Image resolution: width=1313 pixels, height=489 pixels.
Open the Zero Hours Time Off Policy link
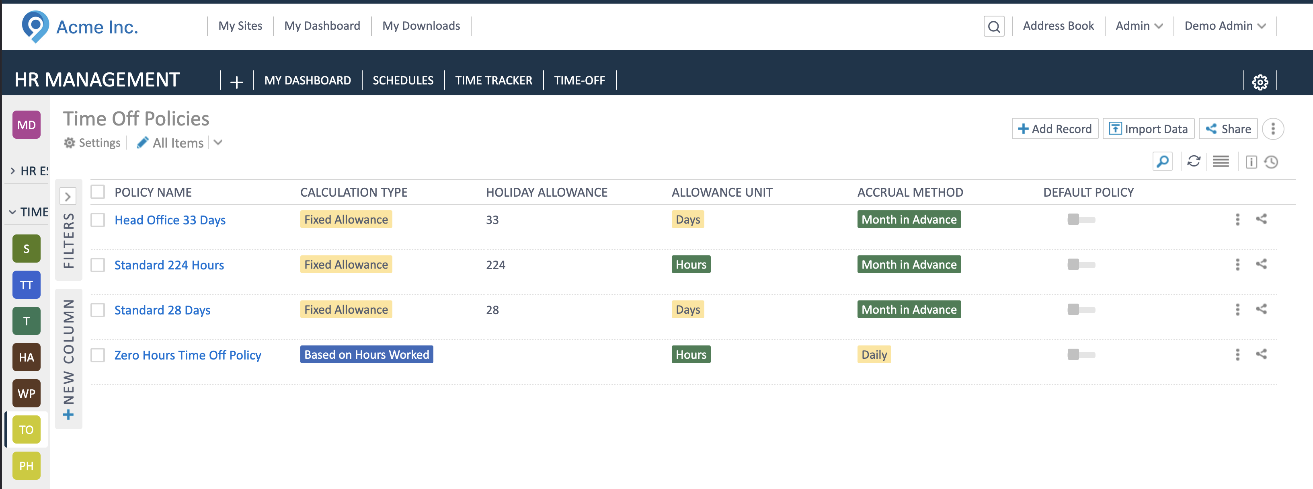pos(188,355)
